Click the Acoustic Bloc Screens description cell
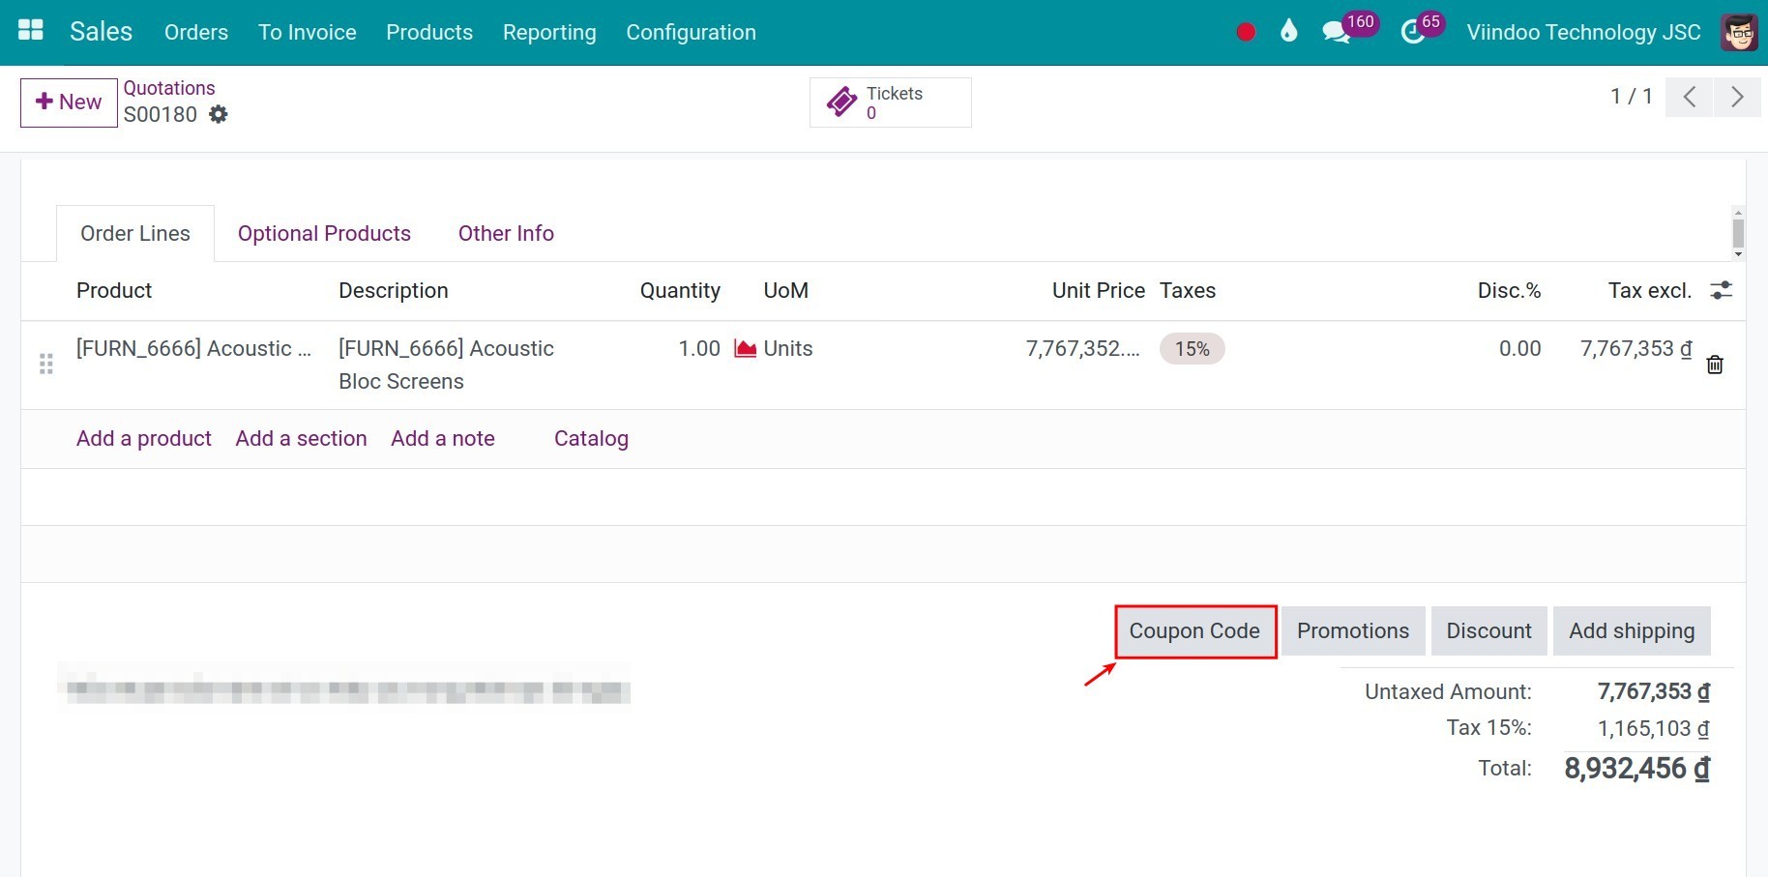The height and width of the screenshot is (877, 1768). tap(446, 365)
